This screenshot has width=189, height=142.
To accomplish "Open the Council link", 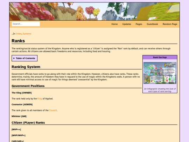I will tap(53, 110).
